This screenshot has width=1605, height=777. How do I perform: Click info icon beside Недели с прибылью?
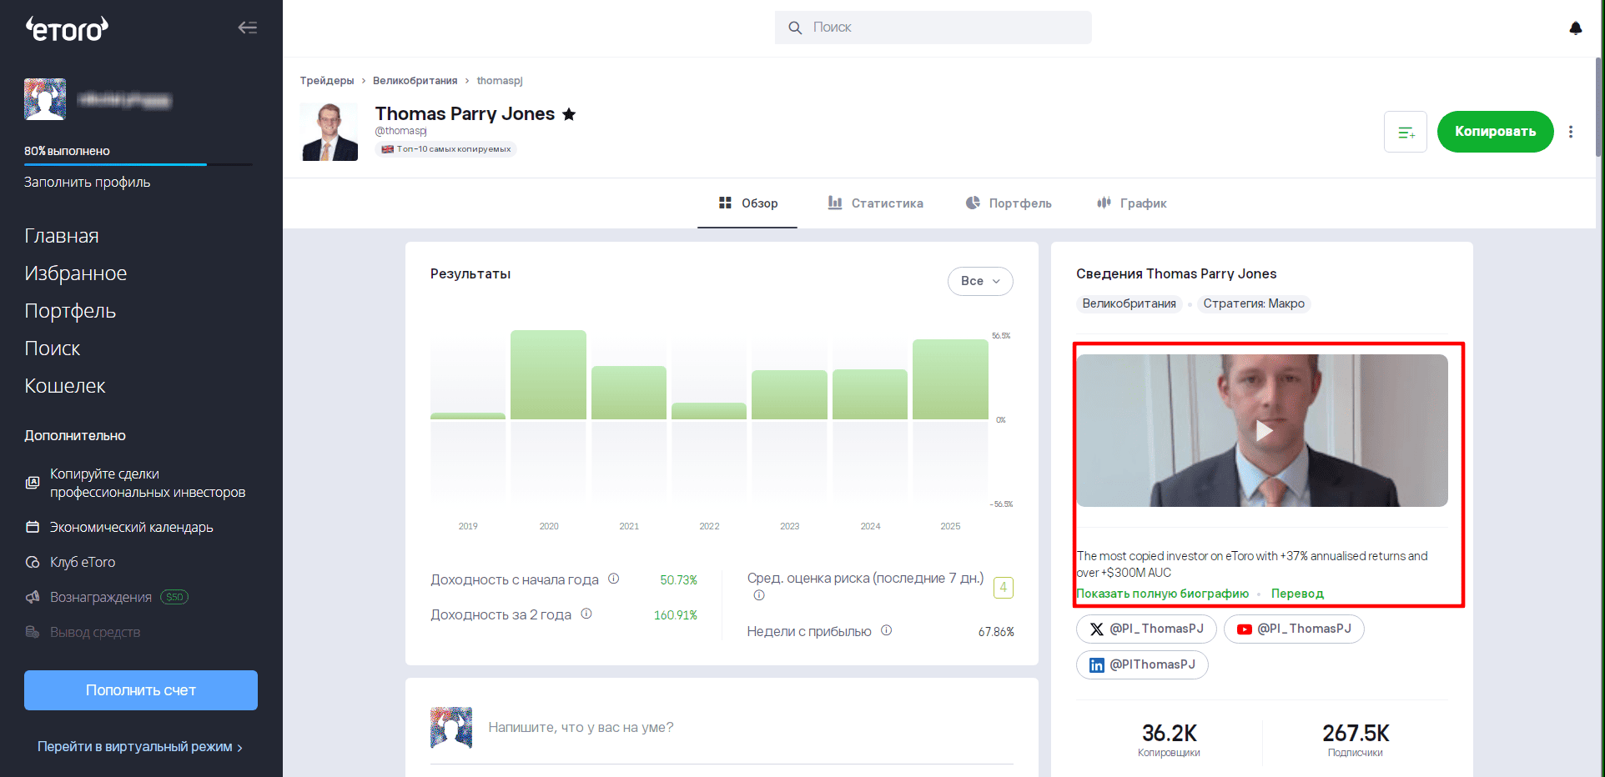886,630
